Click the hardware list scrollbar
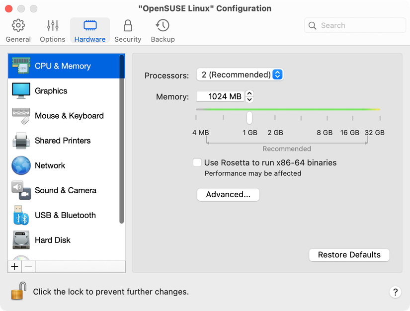The width and height of the screenshot is (410, 311). (121, 139)
